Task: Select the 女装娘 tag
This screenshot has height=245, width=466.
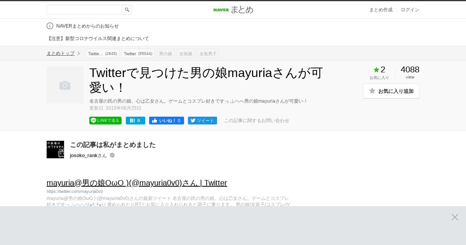Action: tap(186, 53)
